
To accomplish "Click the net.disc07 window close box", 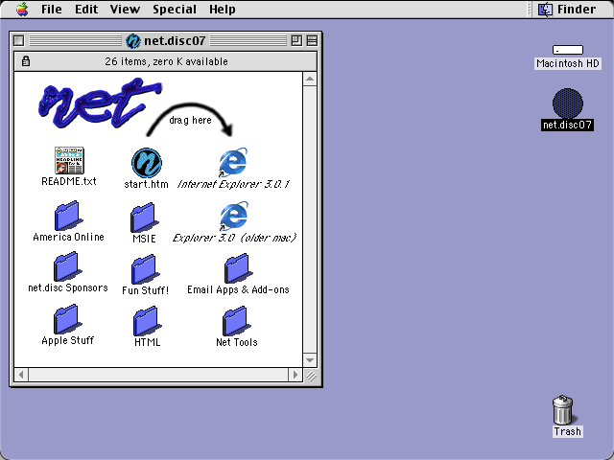I will (19, 40).
